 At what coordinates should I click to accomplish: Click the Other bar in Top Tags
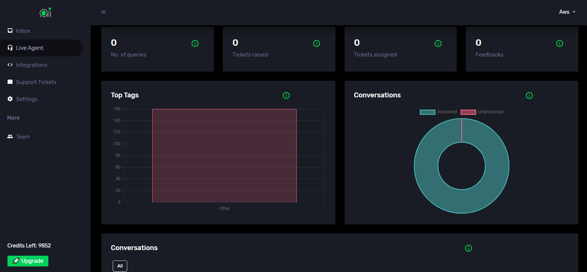(x=224, y=156)
